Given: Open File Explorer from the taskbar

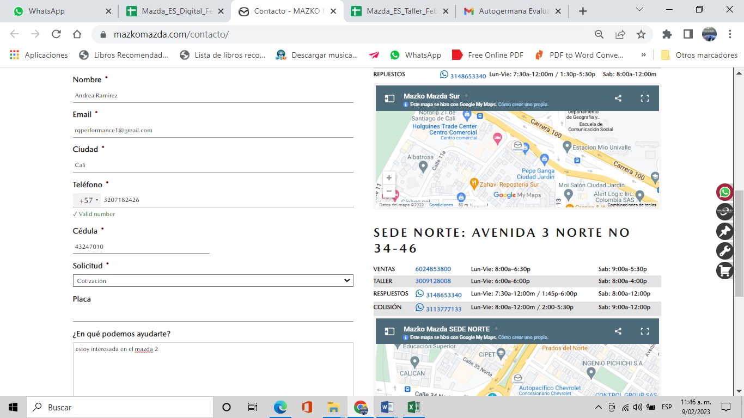Looking at the screenshot, I should tap(333, 407).
